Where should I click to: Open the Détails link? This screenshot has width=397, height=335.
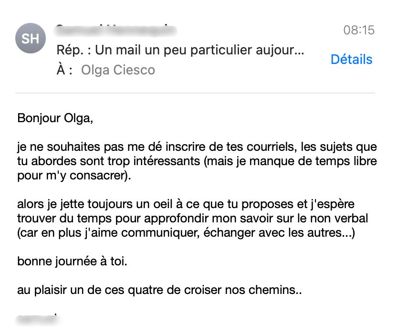click(x=351, y=60)
